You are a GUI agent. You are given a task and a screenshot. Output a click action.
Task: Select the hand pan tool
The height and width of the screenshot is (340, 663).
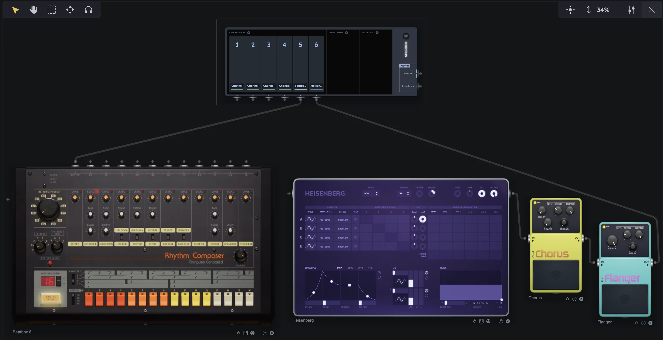pyautogui.click(x=33, y=10)
